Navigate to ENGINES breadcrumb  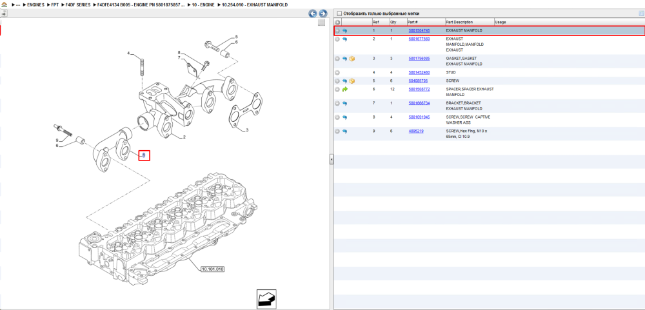[x=35, y=5]
